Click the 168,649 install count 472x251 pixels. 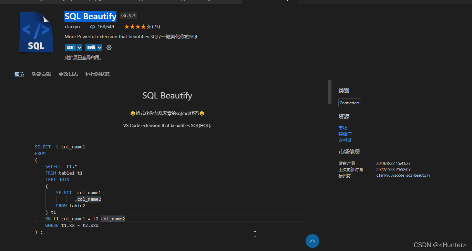[106, 27]
